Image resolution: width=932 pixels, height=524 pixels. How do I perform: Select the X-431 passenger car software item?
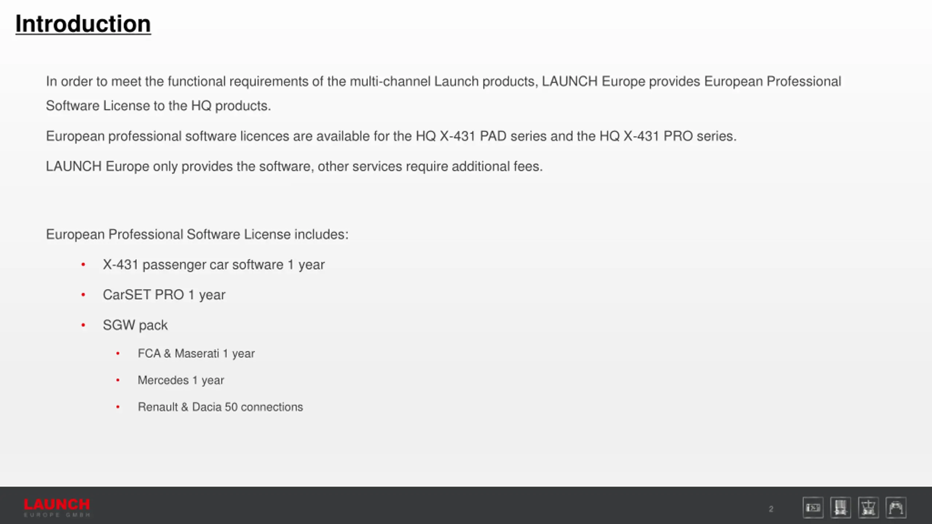click(x=214, y=265)
